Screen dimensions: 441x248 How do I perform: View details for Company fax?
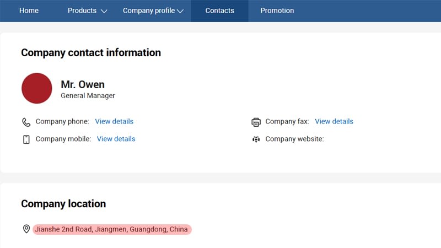click(334, 121)
